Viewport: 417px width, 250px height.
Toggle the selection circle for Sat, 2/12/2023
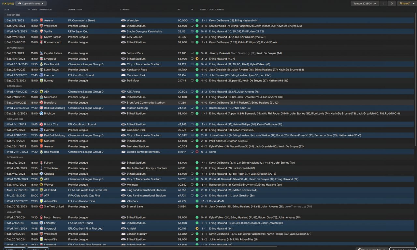(x=5, y=163)
